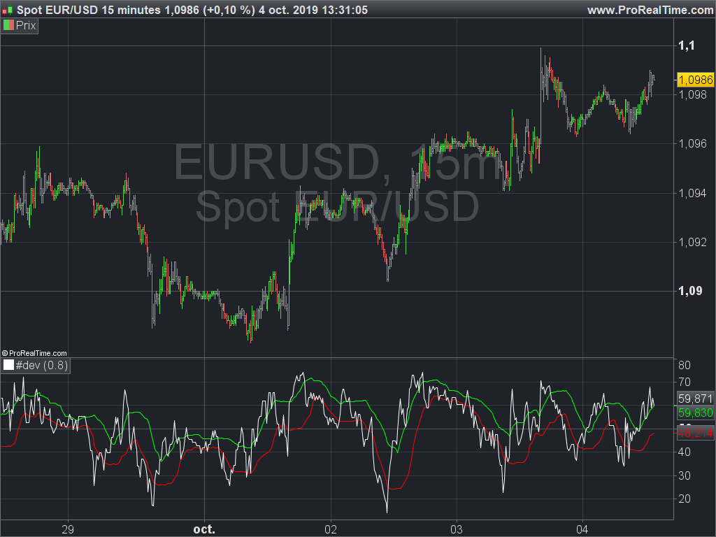This screenshot has width=716, height=537.
Task: Click the 20 level on indicator axis
Action: point(685,499)
